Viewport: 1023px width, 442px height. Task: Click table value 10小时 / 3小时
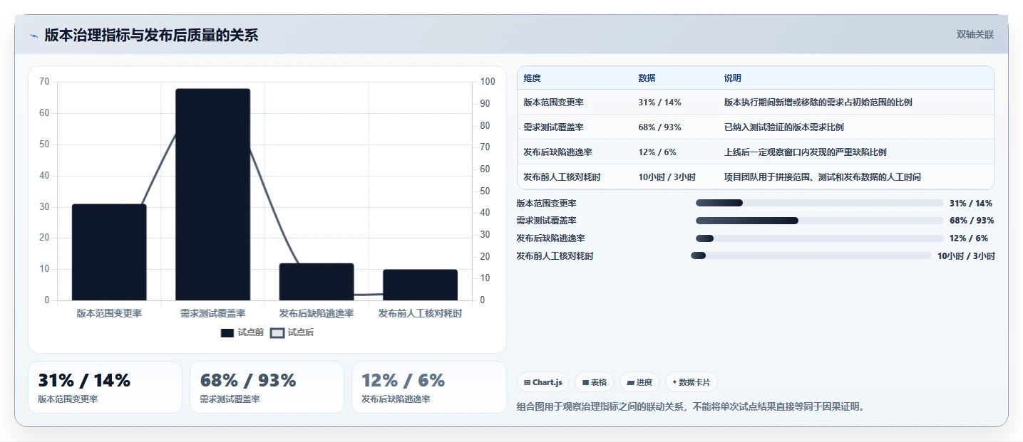667,177
